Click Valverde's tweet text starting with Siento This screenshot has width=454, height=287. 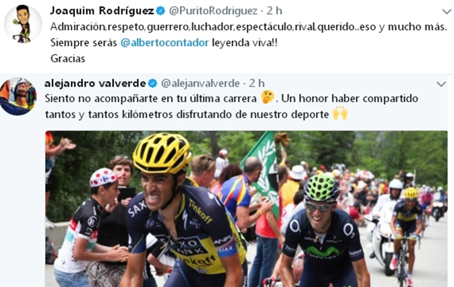tap(231, 107)
